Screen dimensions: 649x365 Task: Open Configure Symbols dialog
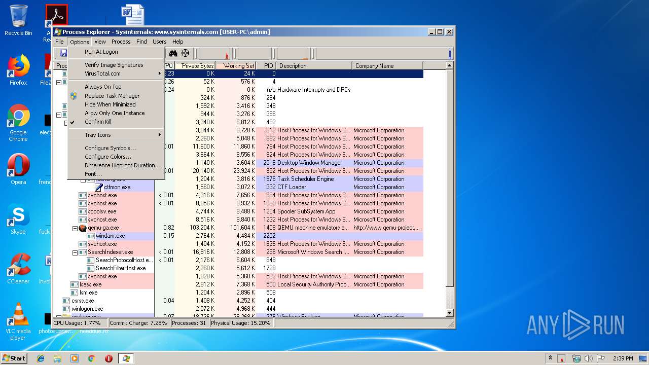pos(116,148)
